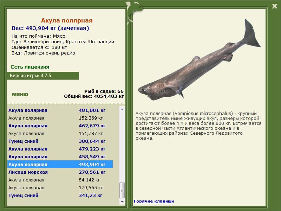The image size is (281, 211).
Task: Click the fish list scrollbar thumb
Action: [x=122, y=190]
